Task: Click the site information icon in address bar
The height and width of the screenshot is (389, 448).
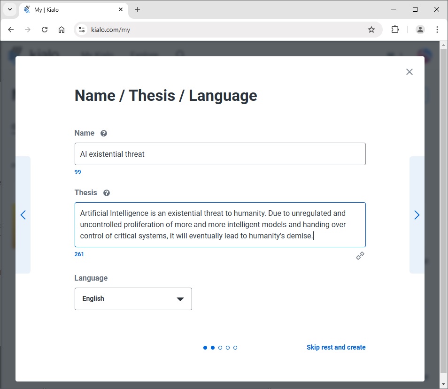Action: click(x=82, y=30)
